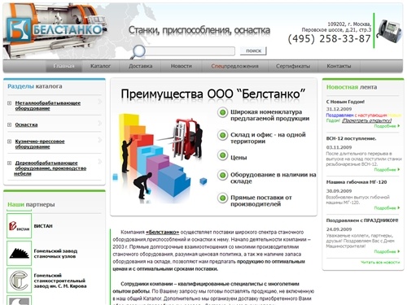The height and width of the screenshot is (305, 407).
Task: Expand Металлообрабатывающее оборудование with plus box
Action: pos(10,103)
